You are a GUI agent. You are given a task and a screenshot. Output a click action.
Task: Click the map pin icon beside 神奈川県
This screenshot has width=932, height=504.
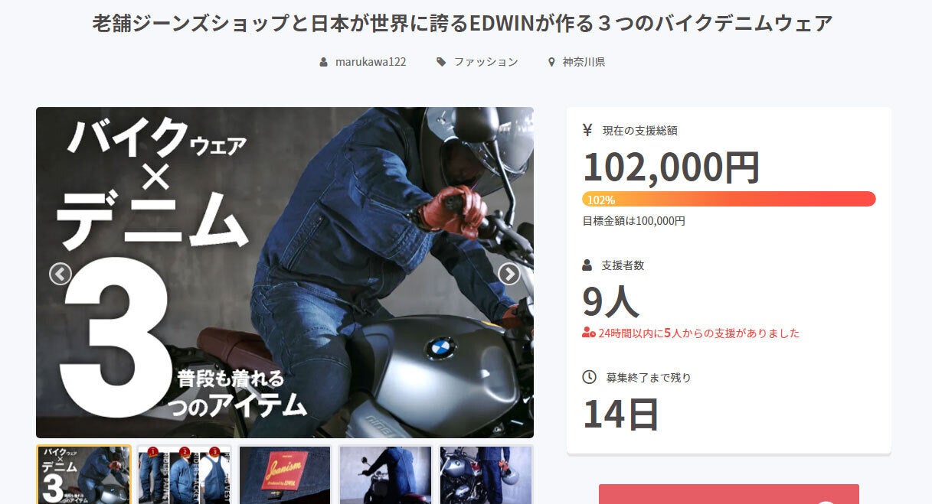[x=551, y=62]
